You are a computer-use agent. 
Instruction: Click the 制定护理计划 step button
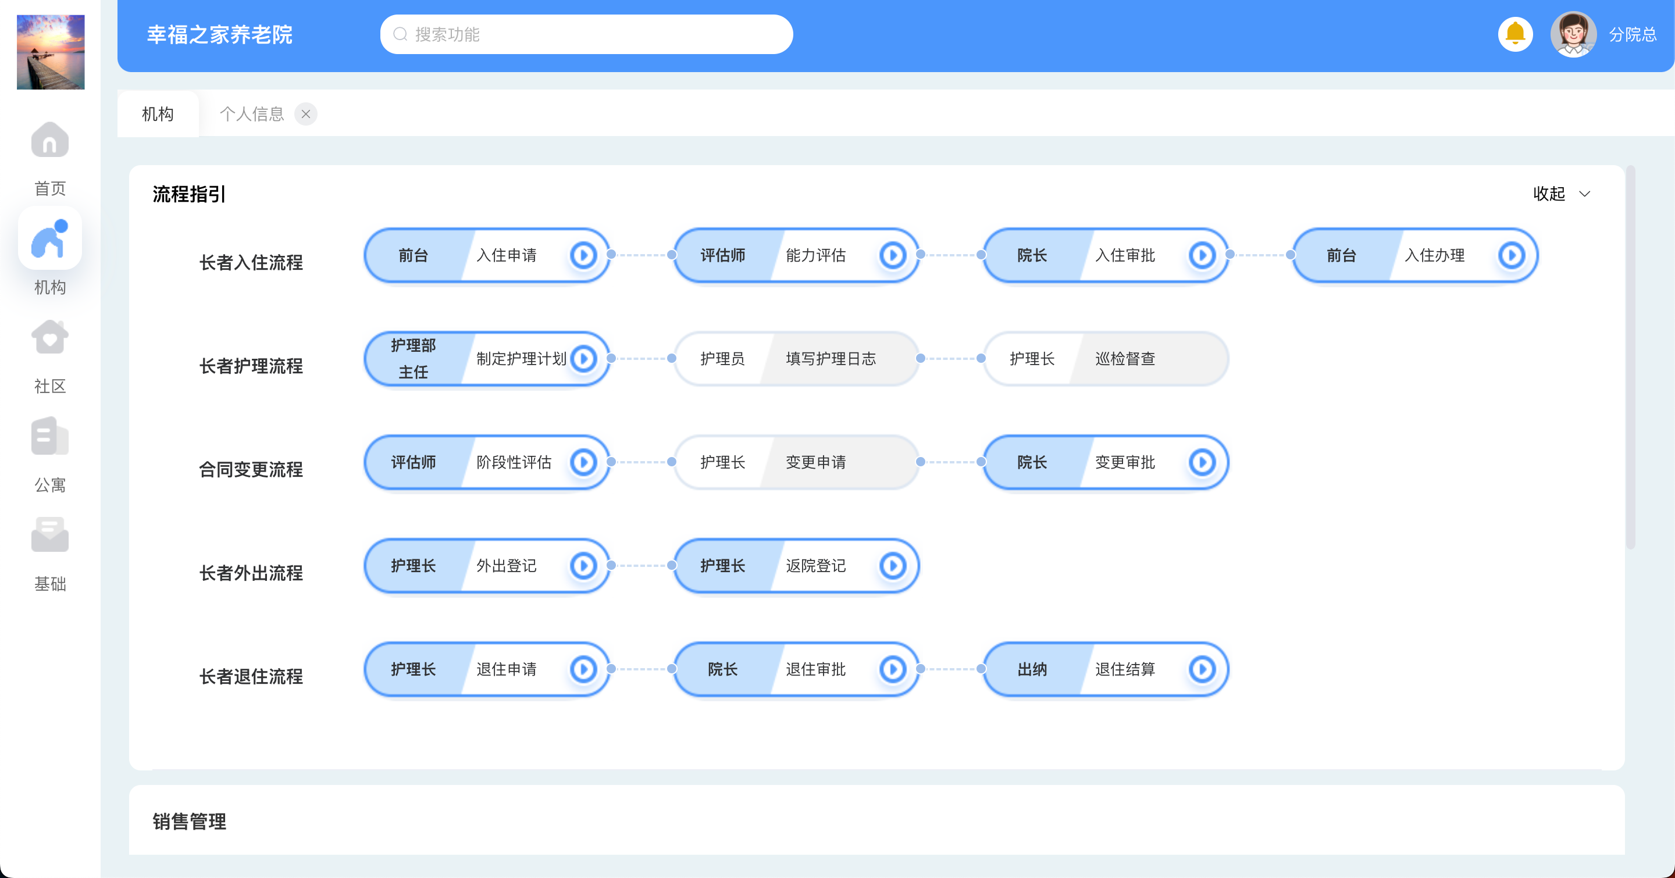[521, 359]
